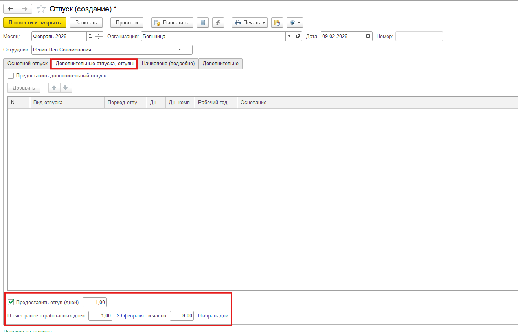Open the 23 февраля link

pos(130,315)
